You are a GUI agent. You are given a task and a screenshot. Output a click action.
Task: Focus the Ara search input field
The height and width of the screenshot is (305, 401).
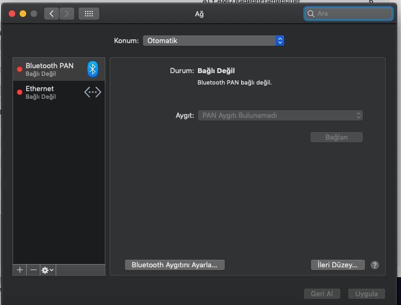coord(352,14)
